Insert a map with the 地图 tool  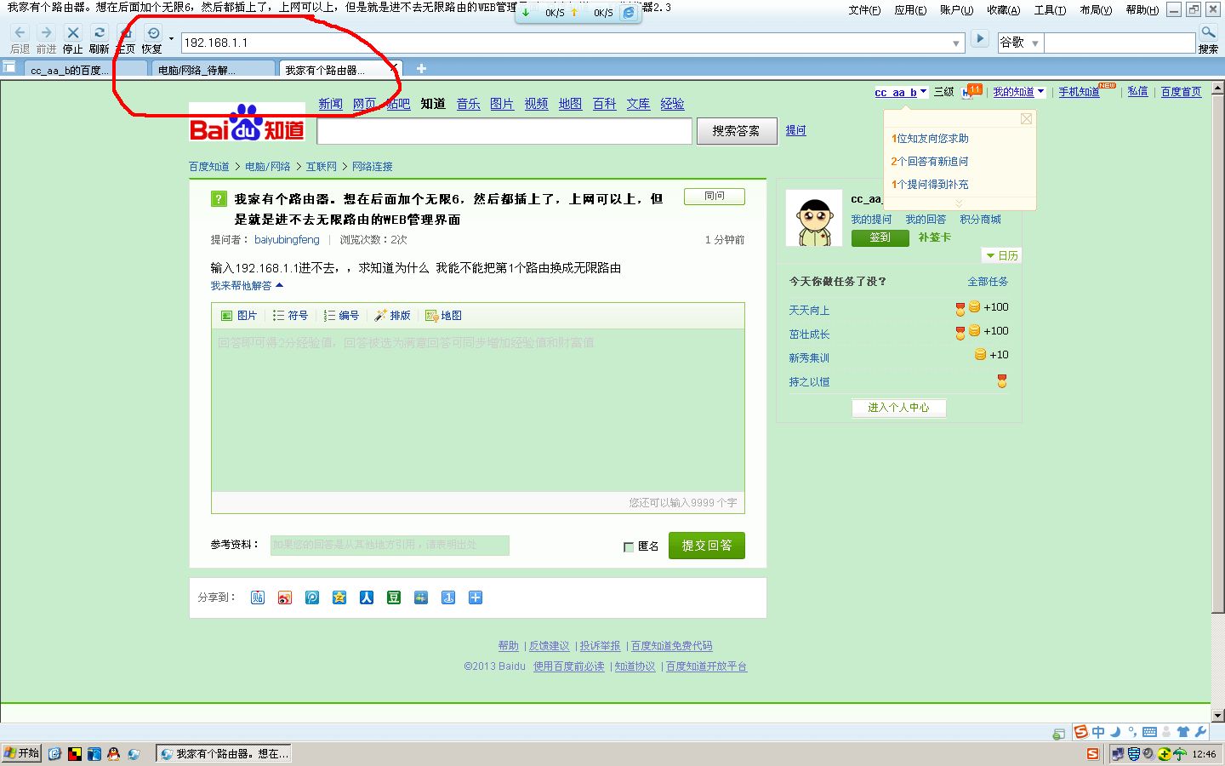click(443, 316)
